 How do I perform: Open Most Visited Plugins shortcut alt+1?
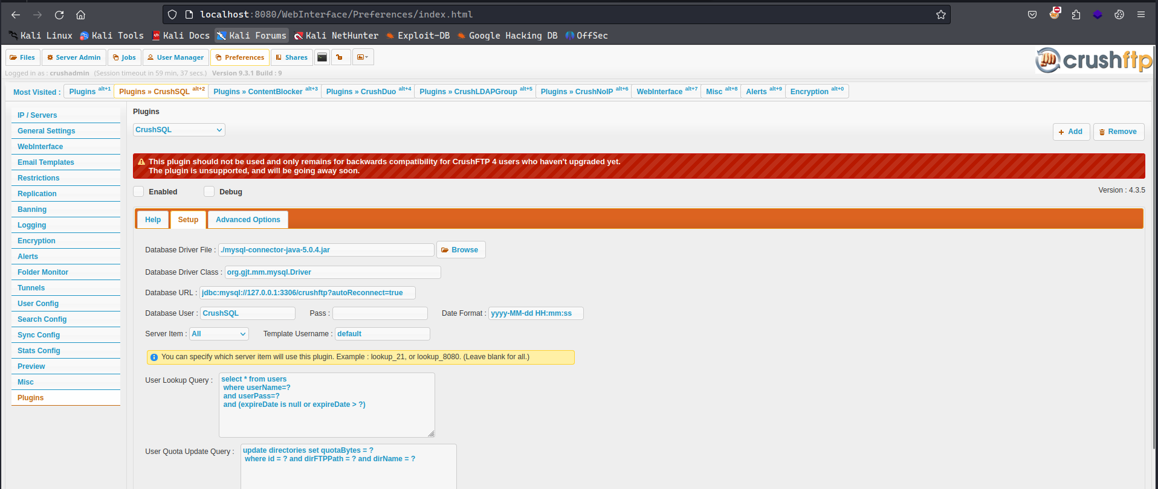click(88, 91)
